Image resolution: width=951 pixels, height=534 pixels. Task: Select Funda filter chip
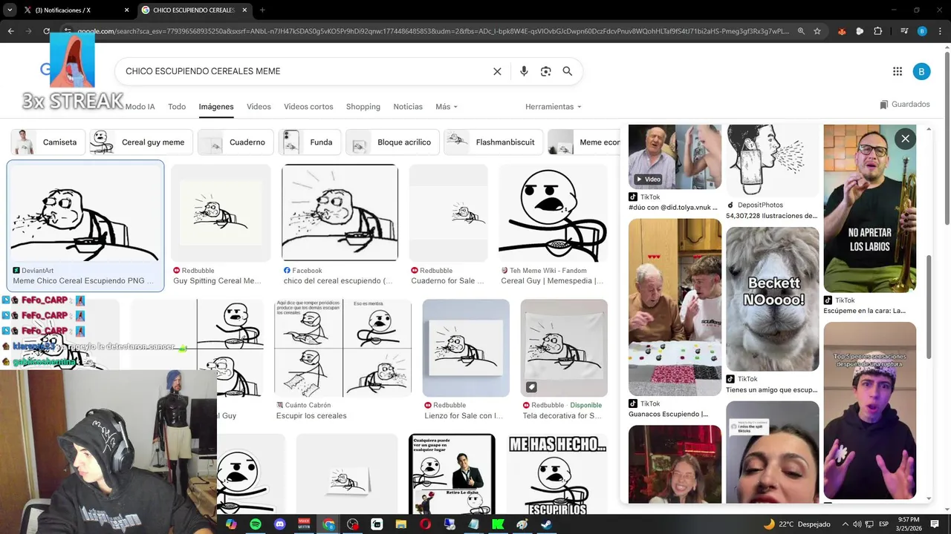click(310, 142)
